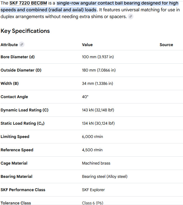Open the dotted-underlined SKF 7220 BECBM link
Screen dimensions: 183x205
pyautogui.click(x=28, y=3)
